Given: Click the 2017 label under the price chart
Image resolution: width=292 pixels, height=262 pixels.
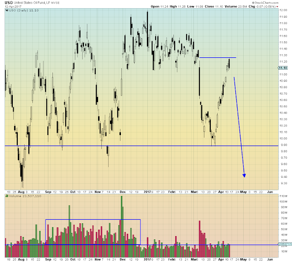Looking at the screenshot, I should click(147, 192).
